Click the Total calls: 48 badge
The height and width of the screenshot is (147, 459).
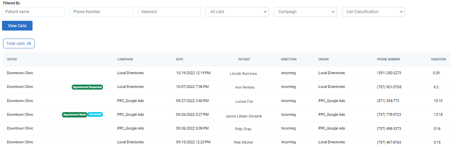tap(19, 44)
